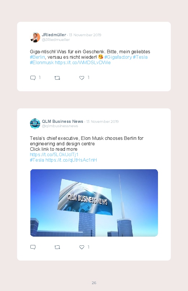Click the reply icon on QLM Business News tweet
This screenshot has height=291, width=188.
[33, 247]
